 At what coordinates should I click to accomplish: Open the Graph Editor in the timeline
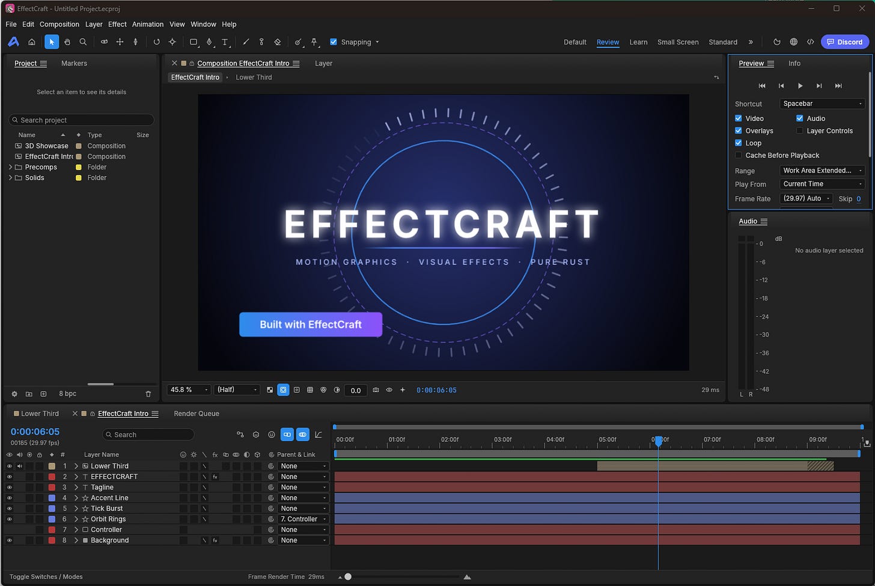pyautogui.click(x=319, y=435)
